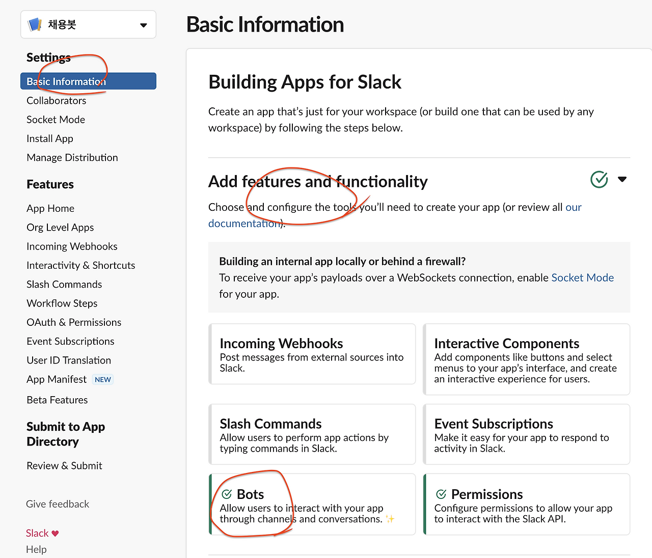Select Review & Submit under Submit to App Directory
The image size is (652, 558).
click(x=64, y=465)
